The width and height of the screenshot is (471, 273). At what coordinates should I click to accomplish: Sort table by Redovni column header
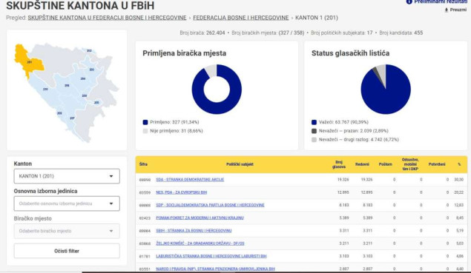click(362, 164)
